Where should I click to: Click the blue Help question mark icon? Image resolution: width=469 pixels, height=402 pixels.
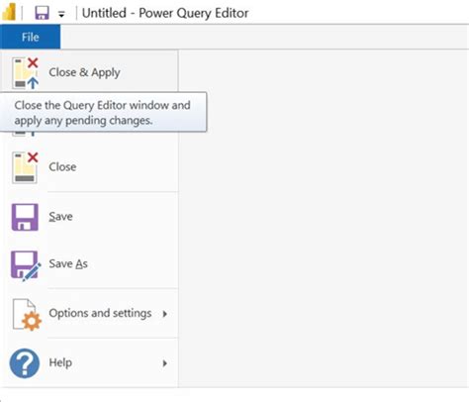click(x=25, y=363)
